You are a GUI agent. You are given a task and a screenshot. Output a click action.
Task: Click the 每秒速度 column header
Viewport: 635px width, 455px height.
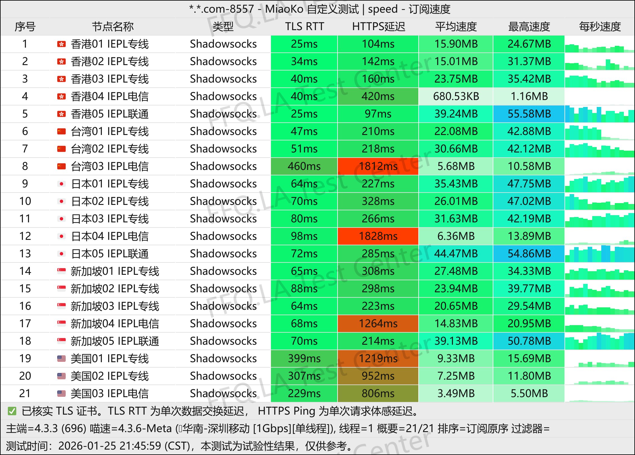(600, 27)
